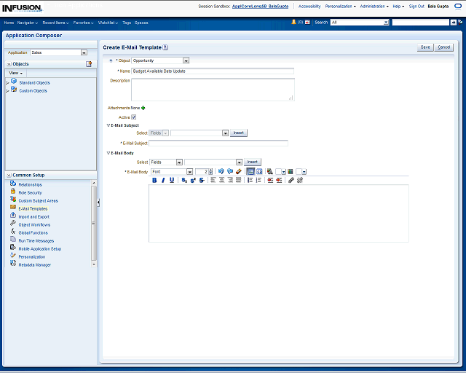Click the Bold formatting icon
466x373 pixels.
click(154, 180)
